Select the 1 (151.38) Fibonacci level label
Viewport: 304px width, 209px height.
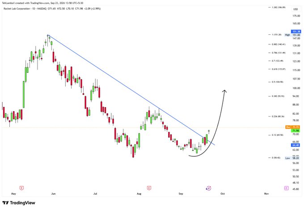tap(276, 35)
